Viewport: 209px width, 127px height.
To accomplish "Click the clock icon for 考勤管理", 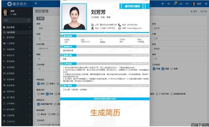I will (x=4, y=49).
